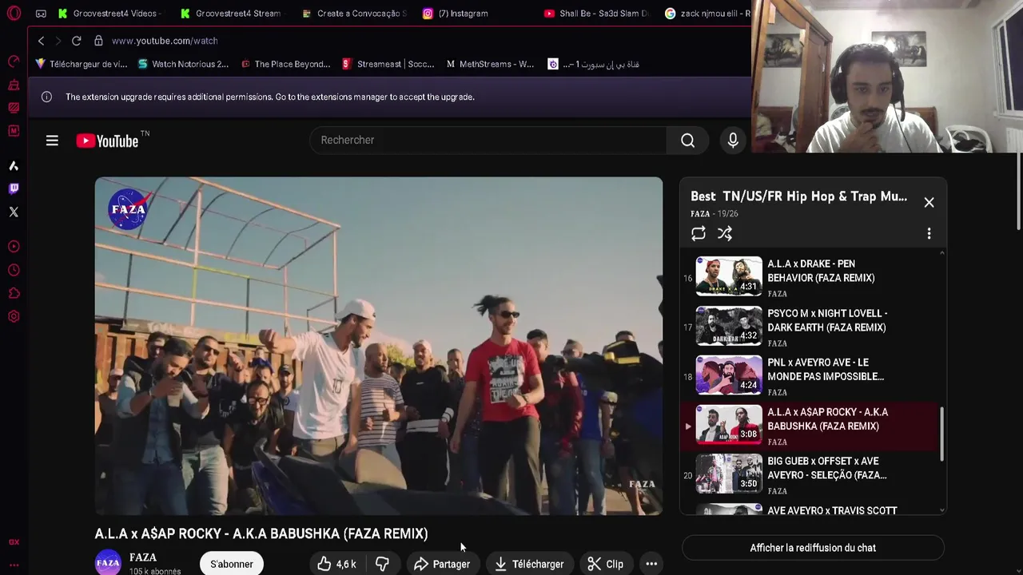Image resolution: width=1023 pixels, height=575 pixels.
Task: Click the Partager share button
Action: tap(442, 564)
